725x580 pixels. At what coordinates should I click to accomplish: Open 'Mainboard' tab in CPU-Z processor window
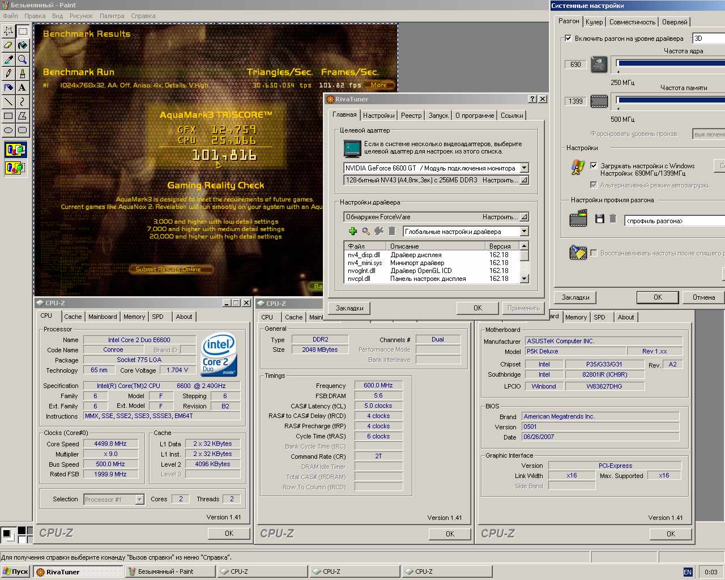[x=103, y=317]
